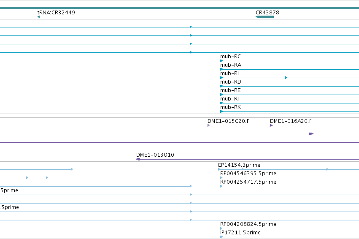Click the CR43878 gene label
Viewport: 359px width, 239px height.
[267, 13]
